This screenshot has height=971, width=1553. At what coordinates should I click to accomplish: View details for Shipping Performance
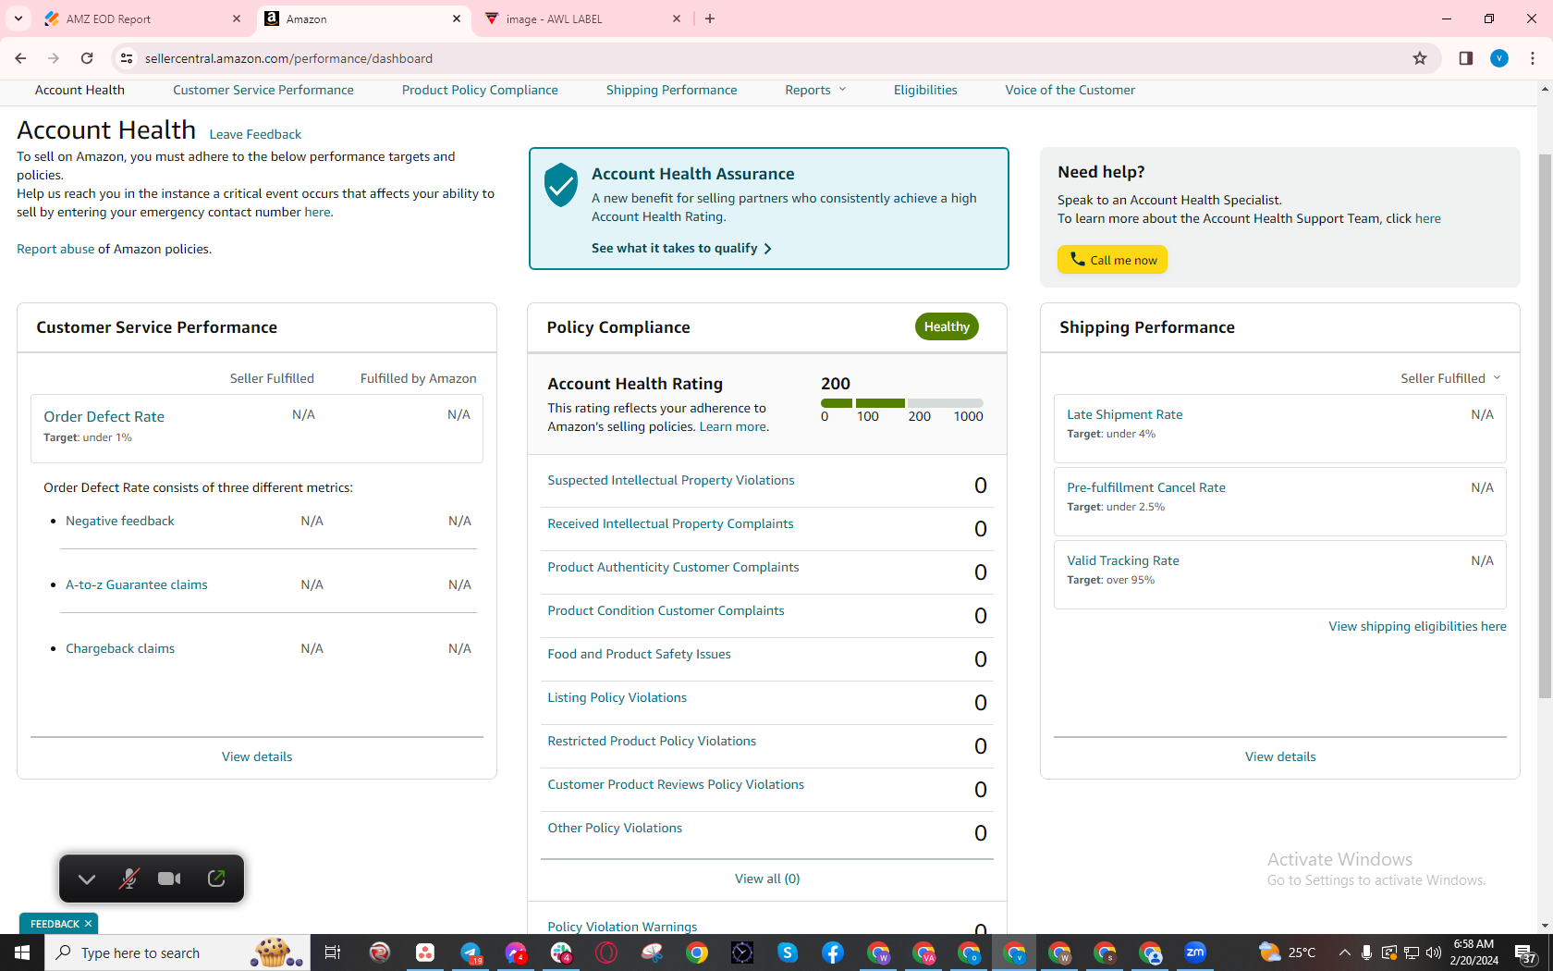1280,756
